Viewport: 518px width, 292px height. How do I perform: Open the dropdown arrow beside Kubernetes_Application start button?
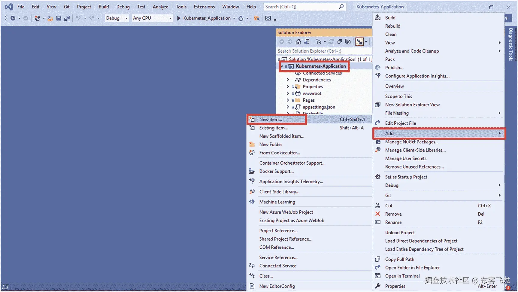coord(234,18)
